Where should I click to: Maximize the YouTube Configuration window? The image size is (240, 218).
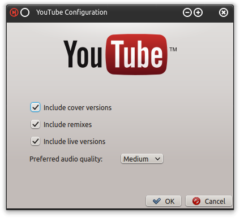(198, 12)
